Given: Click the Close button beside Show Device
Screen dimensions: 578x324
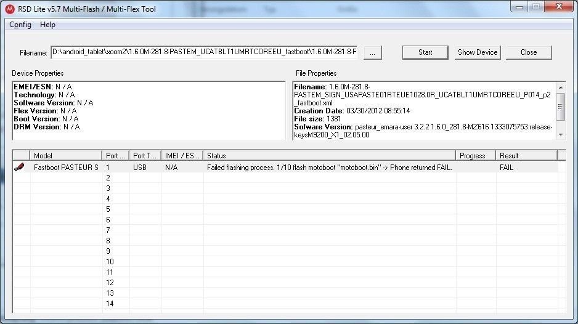Looking at the screenshot, I should (529, 52).
